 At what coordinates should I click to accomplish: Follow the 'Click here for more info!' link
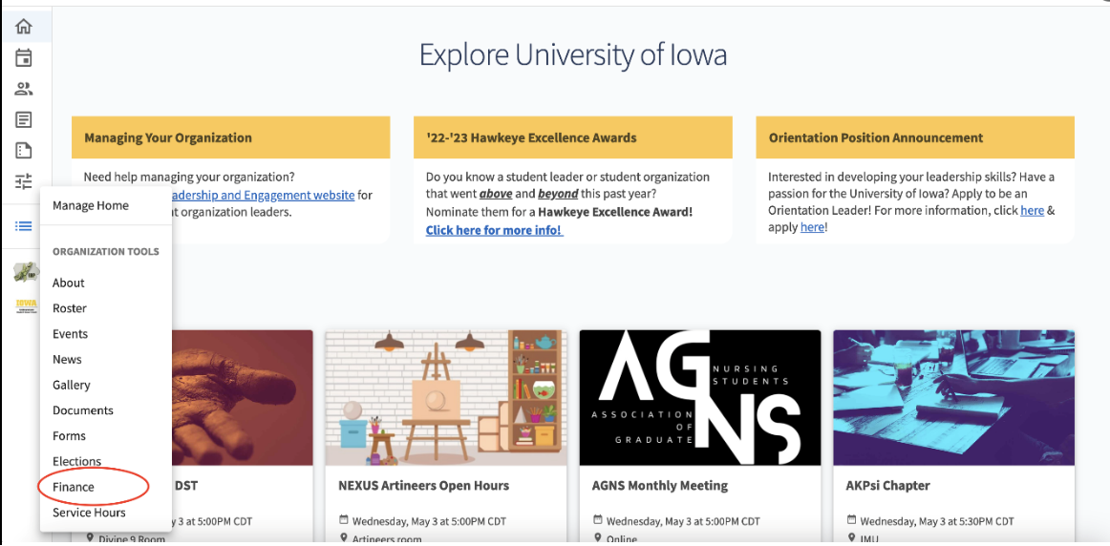495,231
